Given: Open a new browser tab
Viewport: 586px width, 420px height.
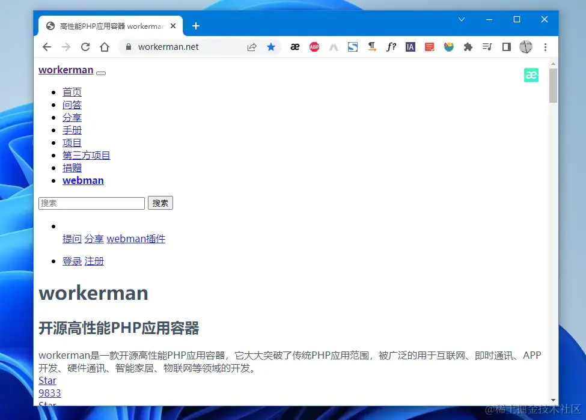Looking at the screenshot, I should point(196,26).
